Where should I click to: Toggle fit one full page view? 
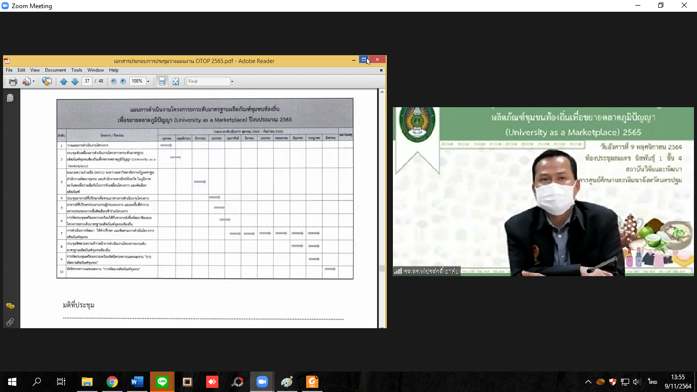coord(176,82)
